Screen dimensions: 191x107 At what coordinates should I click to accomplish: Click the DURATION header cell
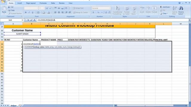[x=96, y=40]
